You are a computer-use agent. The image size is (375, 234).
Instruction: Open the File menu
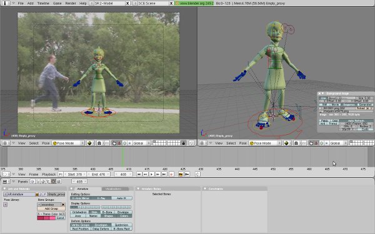(21, 3)
